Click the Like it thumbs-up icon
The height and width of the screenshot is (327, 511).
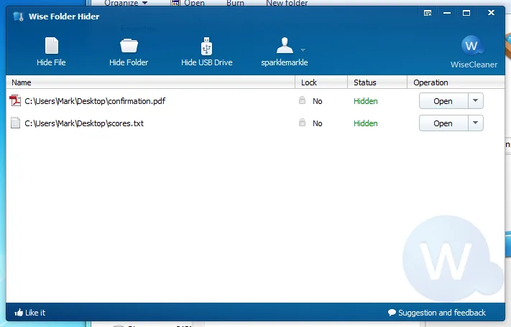pos(19,313)
